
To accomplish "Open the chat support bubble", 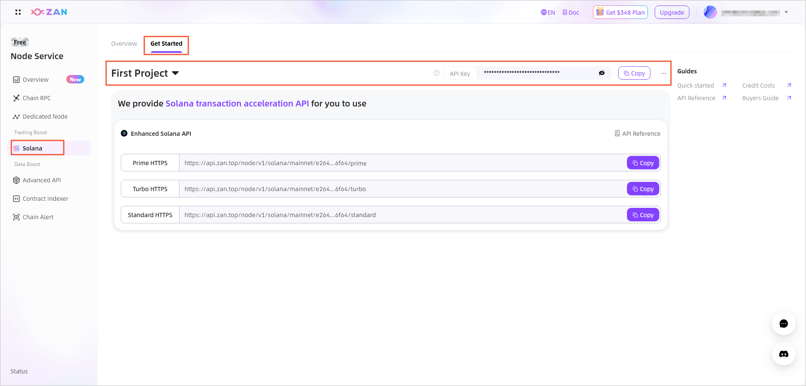I will click(784, 324).
